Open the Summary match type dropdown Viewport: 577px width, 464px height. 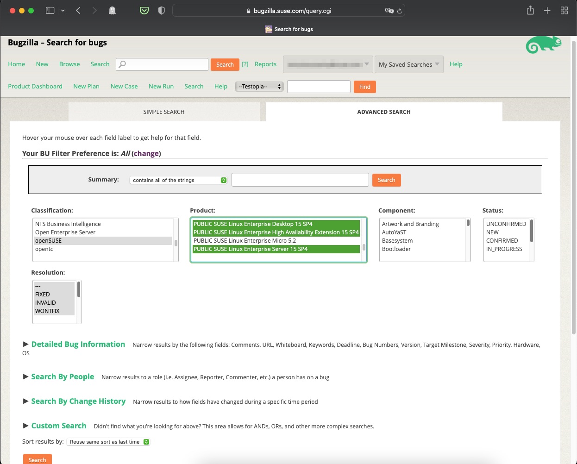point(178,180)
